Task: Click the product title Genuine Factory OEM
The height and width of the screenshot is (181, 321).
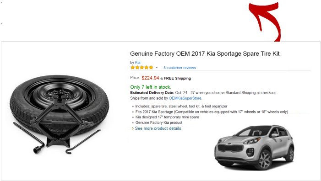Action: pyautogui.click(x=205, y=54)
